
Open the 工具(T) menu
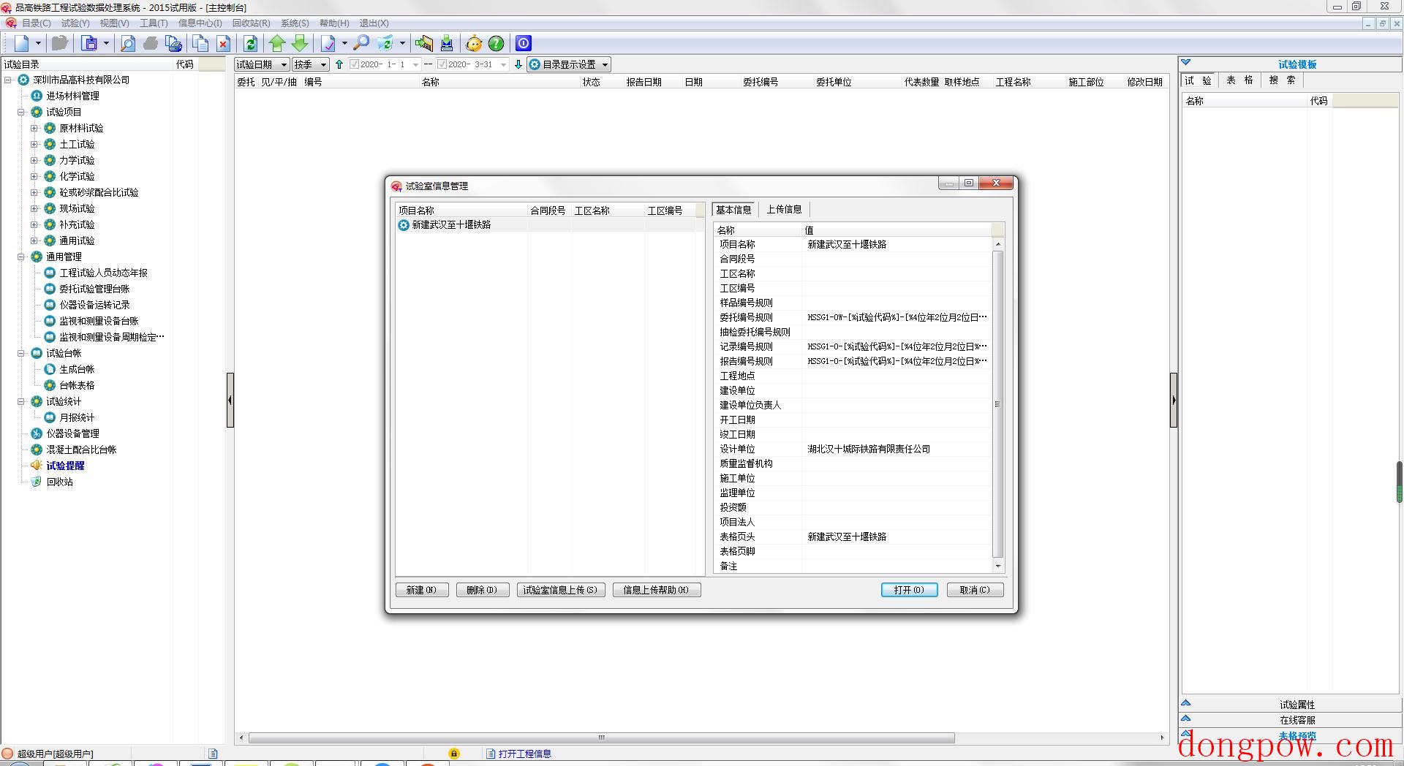(154, 23)
